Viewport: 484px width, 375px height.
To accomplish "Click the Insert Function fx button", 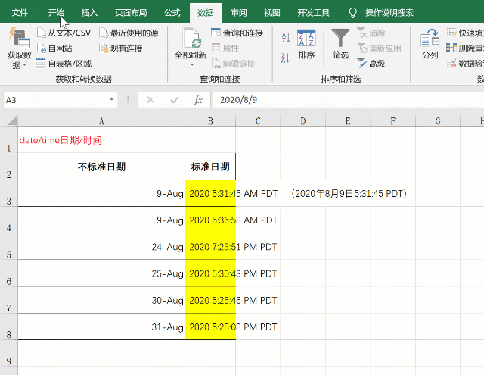I will tap(198, 100).
